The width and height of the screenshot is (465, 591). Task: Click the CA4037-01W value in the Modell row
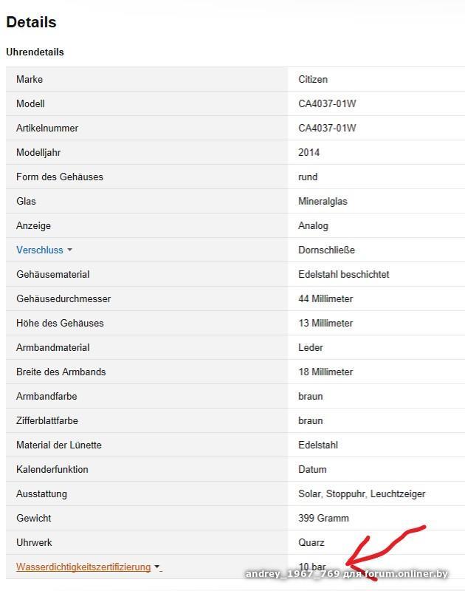pos(327,104)
